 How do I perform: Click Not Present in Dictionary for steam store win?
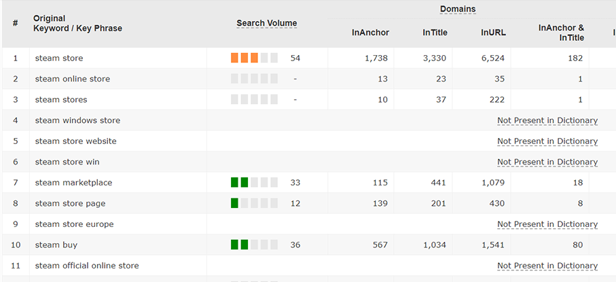coord(547,162)
